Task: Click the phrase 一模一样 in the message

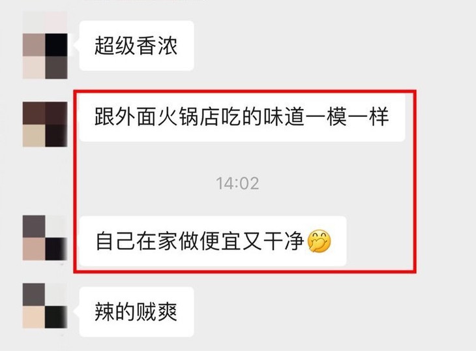Action: (348, 117)
